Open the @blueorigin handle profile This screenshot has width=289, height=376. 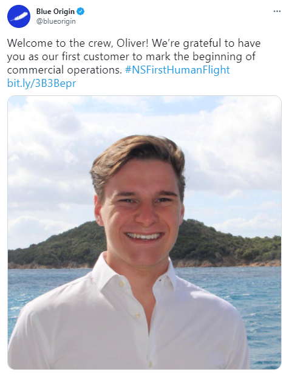56,21
